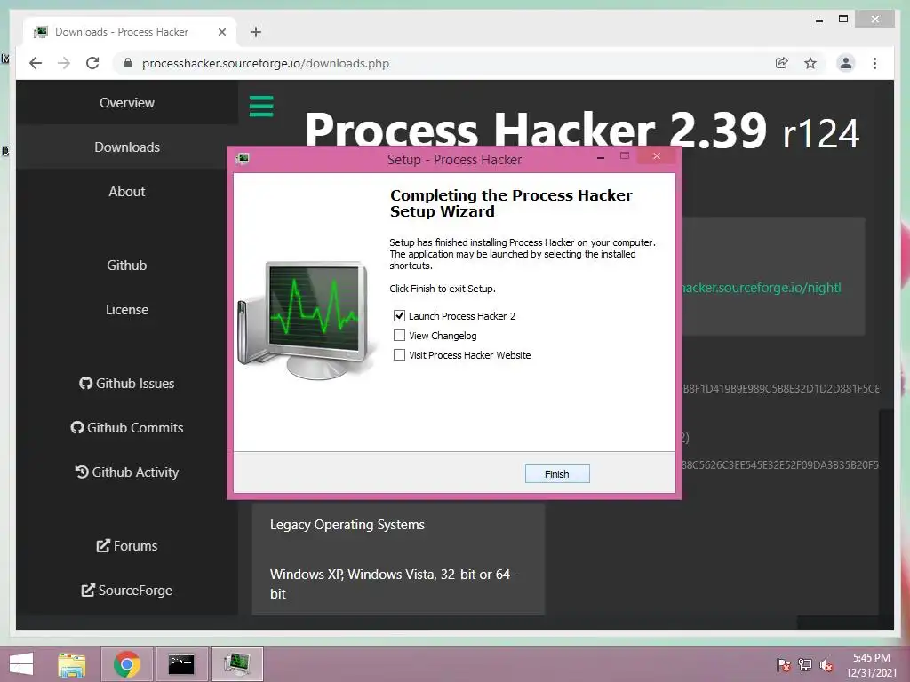The height and width of the screenshot is (682, 910).
Task: Maximize the Chrome browser window
Action: click(843, 20)
